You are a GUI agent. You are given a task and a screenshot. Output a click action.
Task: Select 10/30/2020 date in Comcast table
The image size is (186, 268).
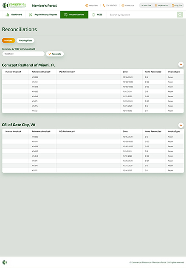128,87
